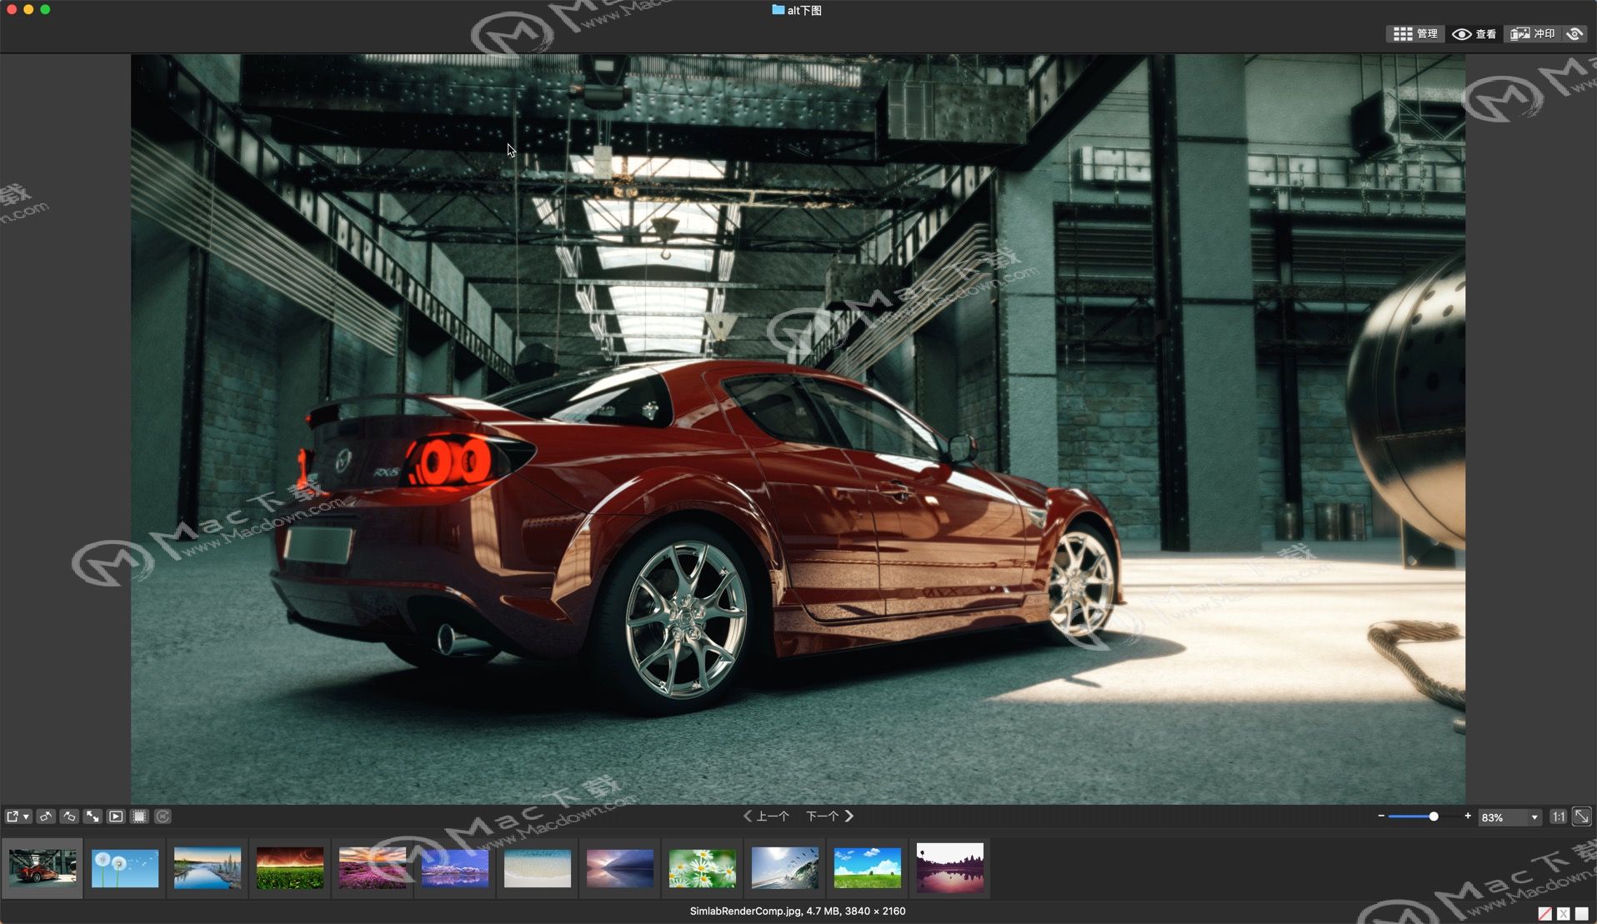Activate the selection marquee tool
Viewport: 1597px width, 924px height.
coord(139,817)
